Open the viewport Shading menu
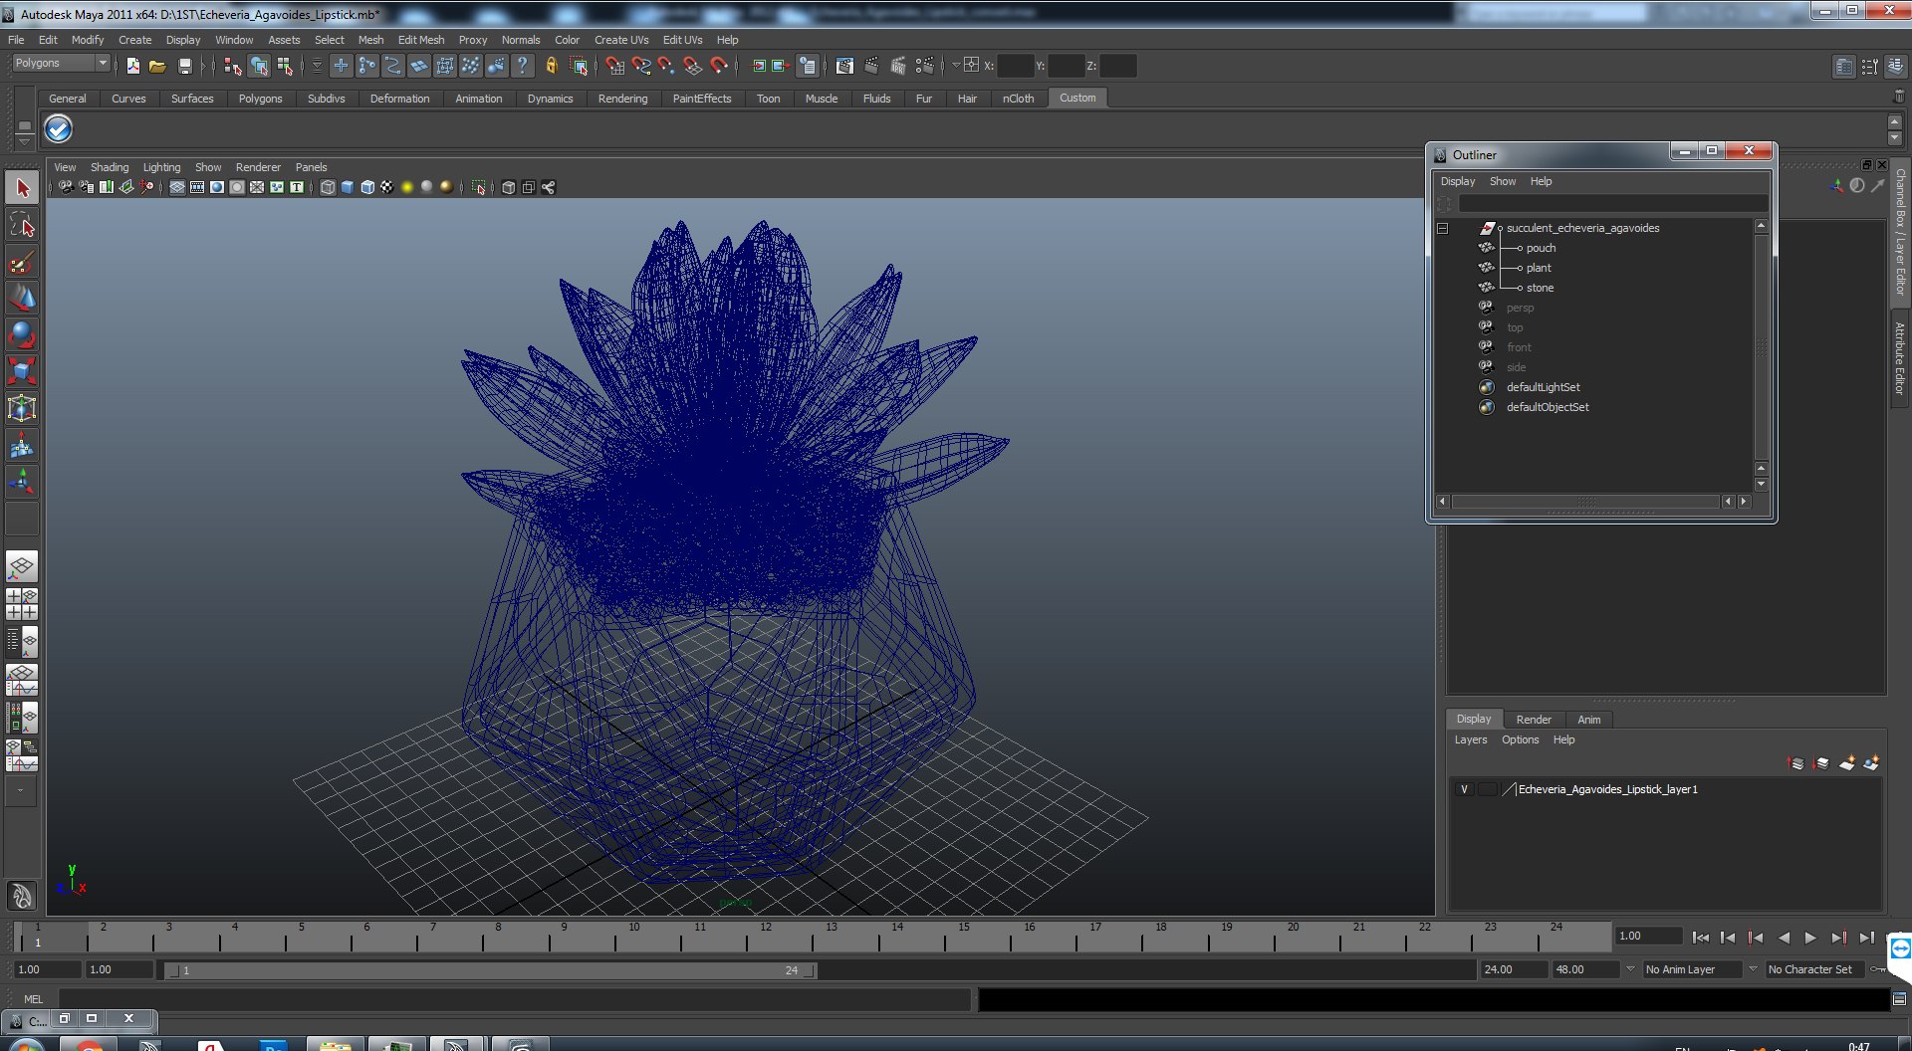 tap(110, 167)
